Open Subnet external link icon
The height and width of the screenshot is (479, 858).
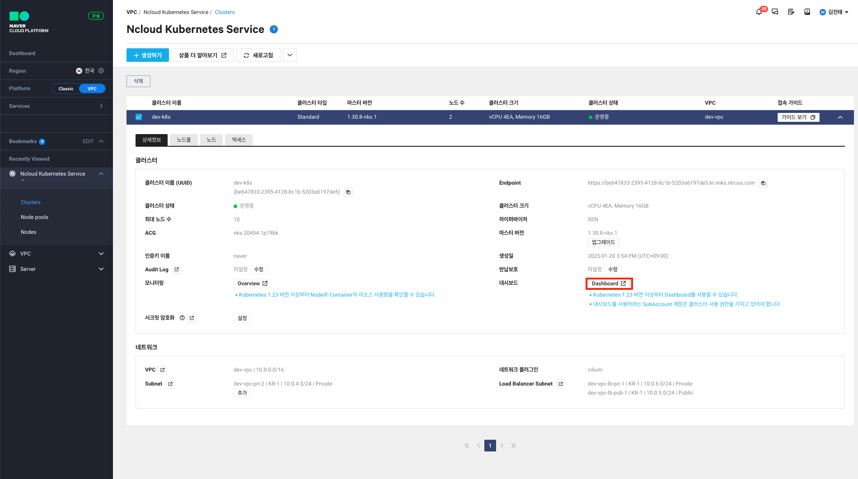point(170,384)
